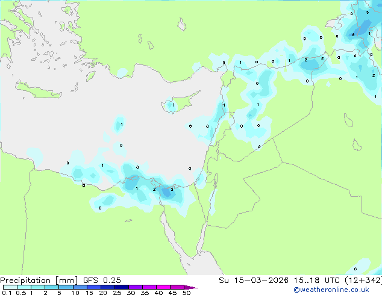Select the 5–10 mm legend color box
Image resolution: width=382 pixels, height=295 pixels.
click(66, 287)
